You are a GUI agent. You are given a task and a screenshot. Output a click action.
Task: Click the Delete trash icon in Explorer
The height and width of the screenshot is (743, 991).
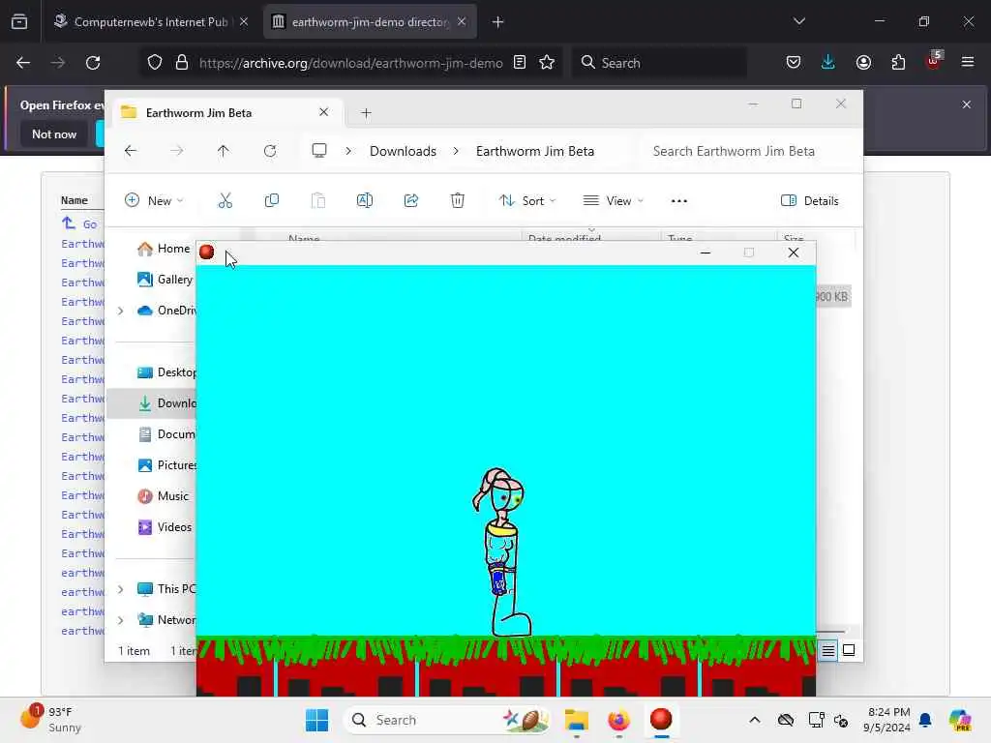[458, 201]
